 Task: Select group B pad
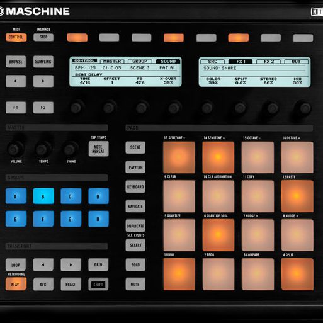click(x=43, y=196)
